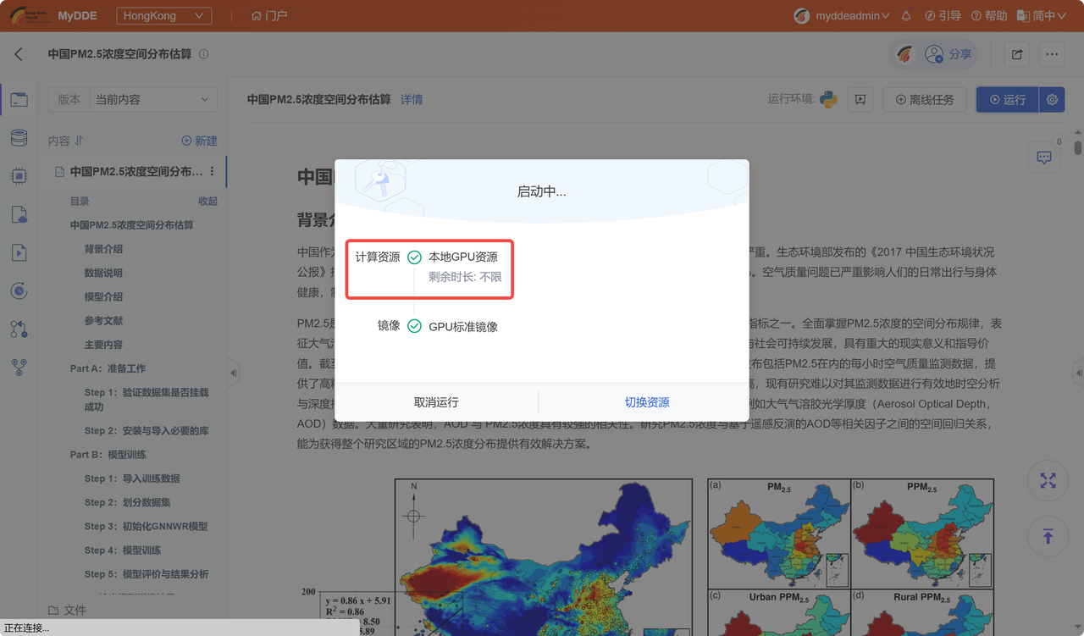1084x636 pixels.
Task: Jump to 背景介绍 in outline
Action: (103, 249)
